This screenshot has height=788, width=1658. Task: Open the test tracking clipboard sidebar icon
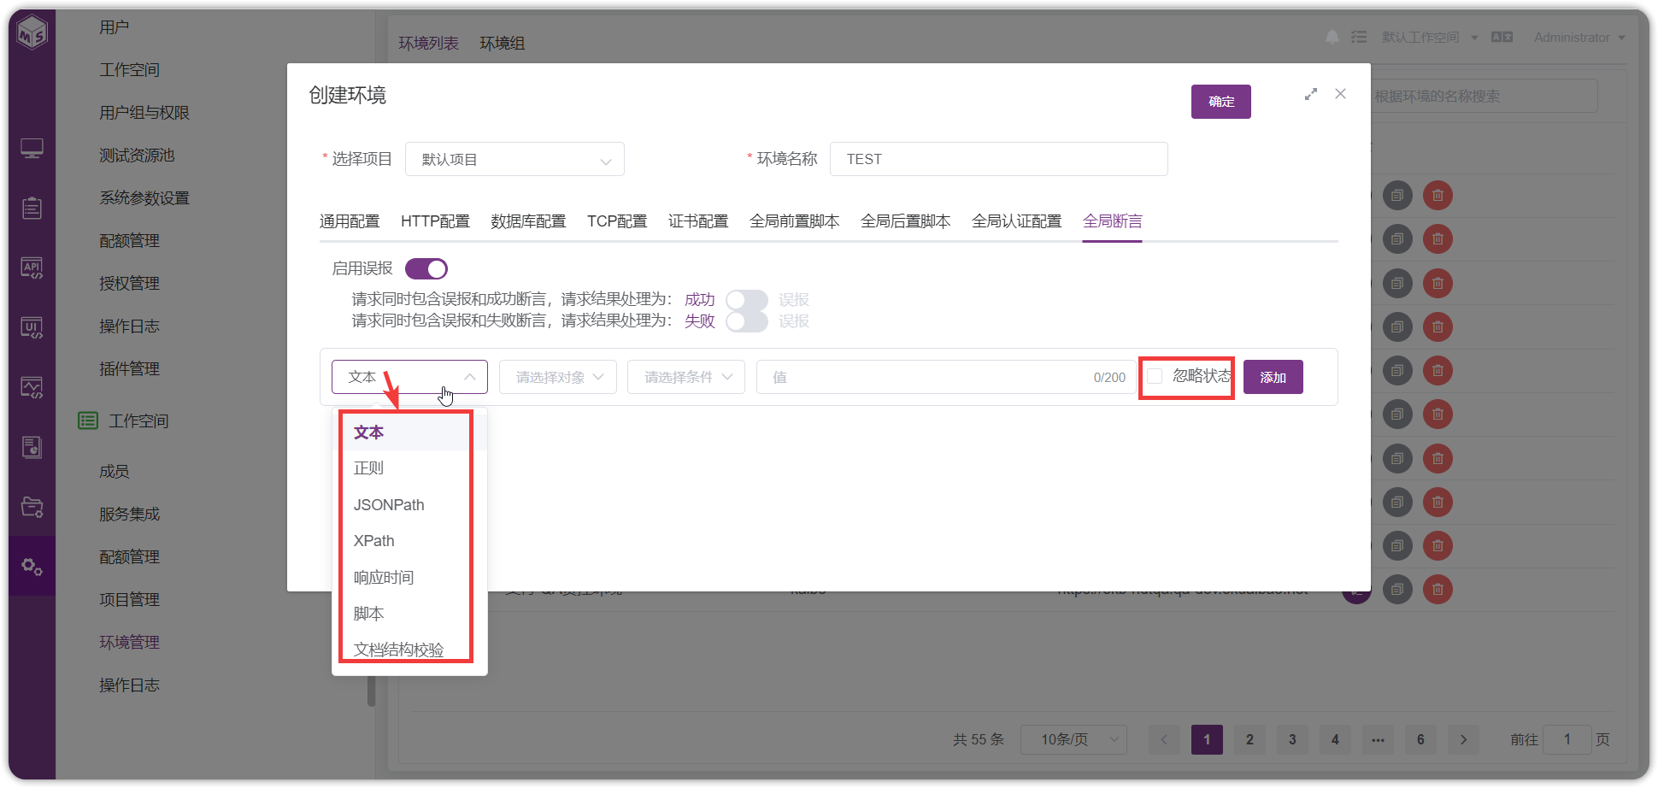pyautogui.click(x=32, y=208)
